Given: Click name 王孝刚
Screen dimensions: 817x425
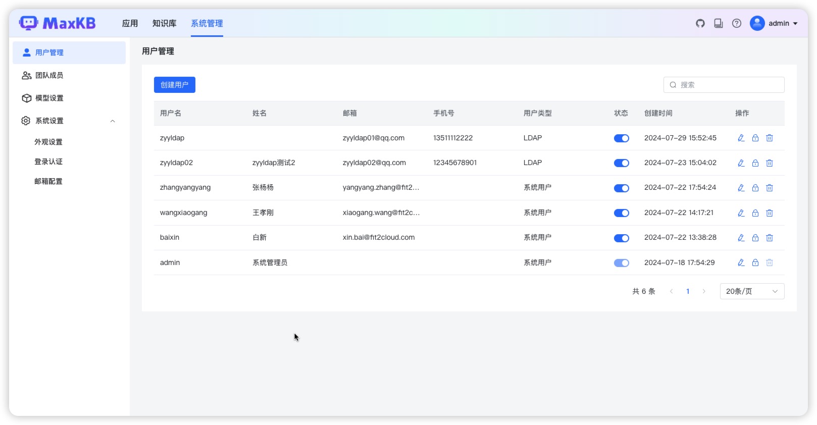Looking at the screenshot, I should [x=263, y=212].
